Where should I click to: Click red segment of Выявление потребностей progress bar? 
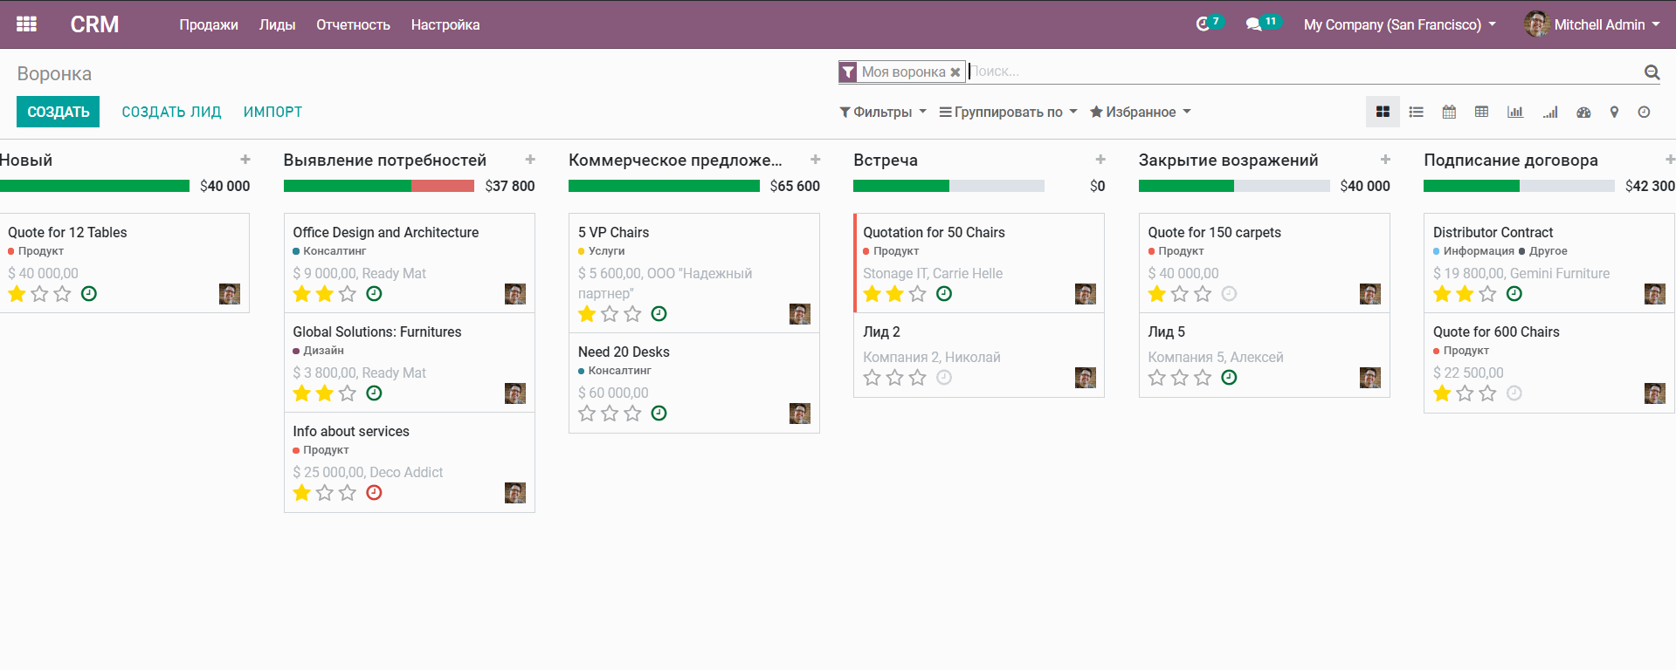[x=442, y=186]
